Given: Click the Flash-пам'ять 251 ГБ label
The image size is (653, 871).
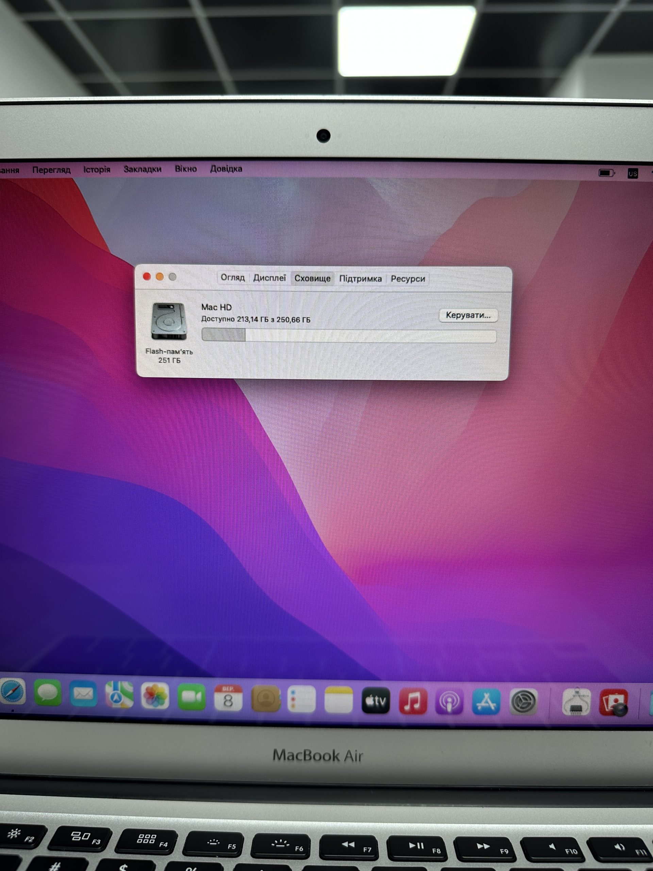Looking at the screenshot, I should click(x=169, y=356).
